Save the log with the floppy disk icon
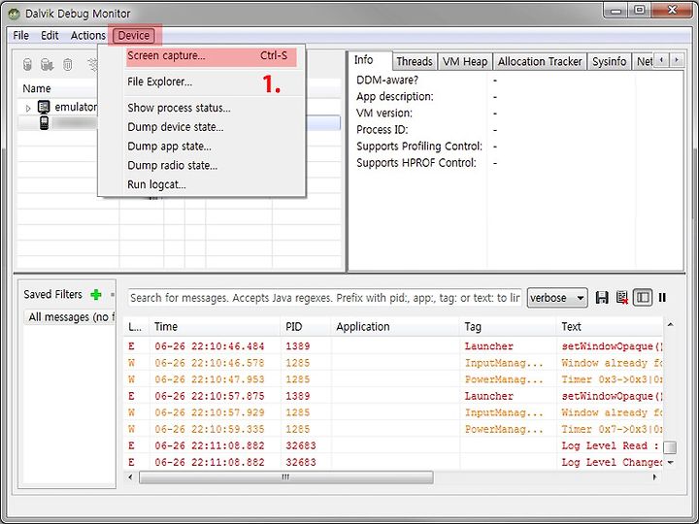Viewport: 699px width, 524px height. 602,298
